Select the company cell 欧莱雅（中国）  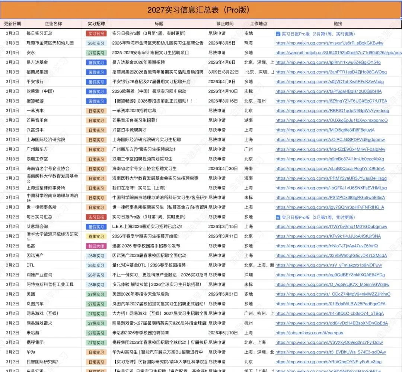53,91
